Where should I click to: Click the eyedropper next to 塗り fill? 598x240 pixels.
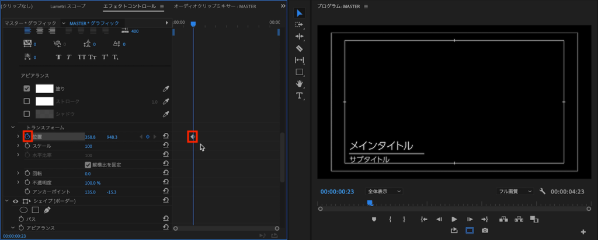click(166, 89)
